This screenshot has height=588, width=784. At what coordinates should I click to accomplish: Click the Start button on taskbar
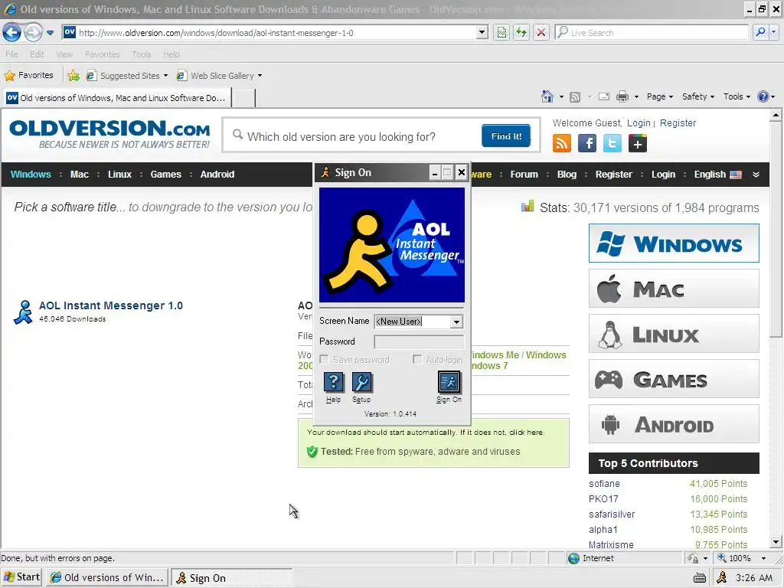[x=21, y=577]
